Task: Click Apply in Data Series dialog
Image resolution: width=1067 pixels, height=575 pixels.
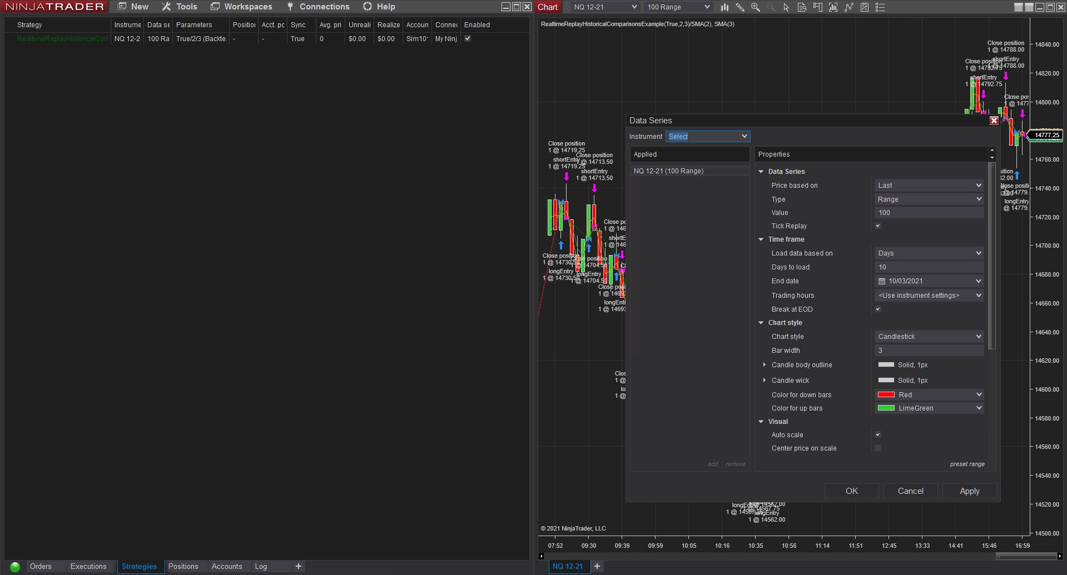Action: tap(970, 491)
